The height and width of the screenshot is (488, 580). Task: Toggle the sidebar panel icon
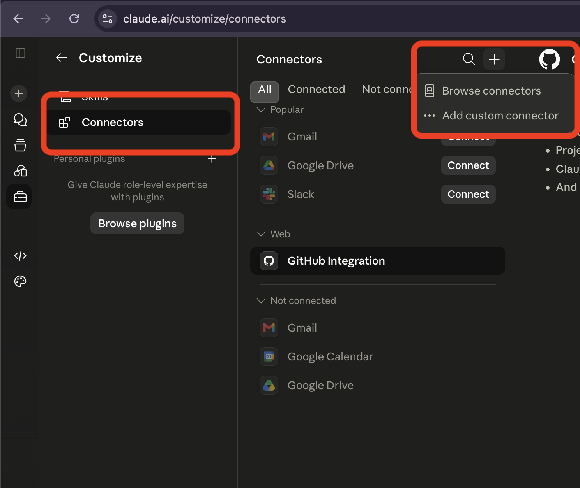click(x=20, y=53)
